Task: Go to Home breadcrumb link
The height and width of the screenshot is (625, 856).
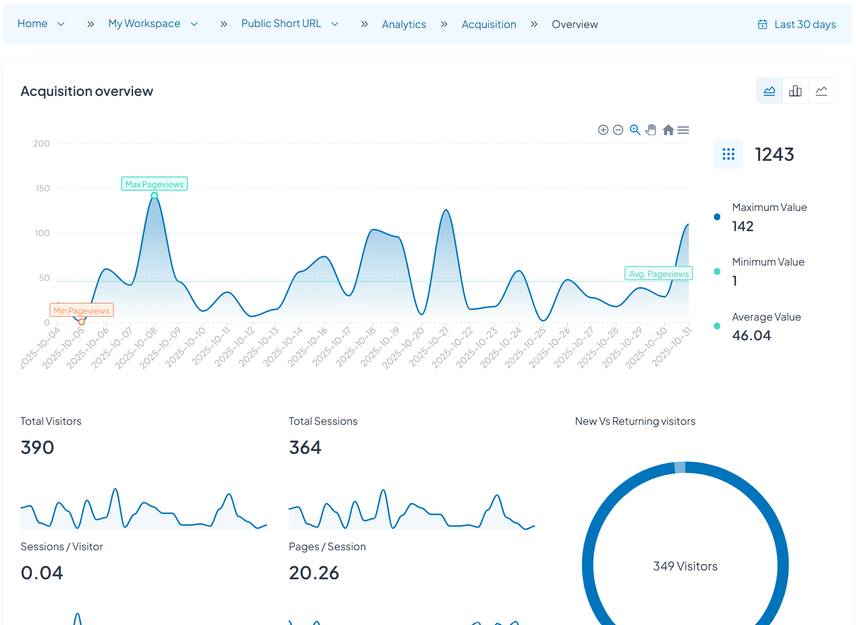Action: point(32,24)
